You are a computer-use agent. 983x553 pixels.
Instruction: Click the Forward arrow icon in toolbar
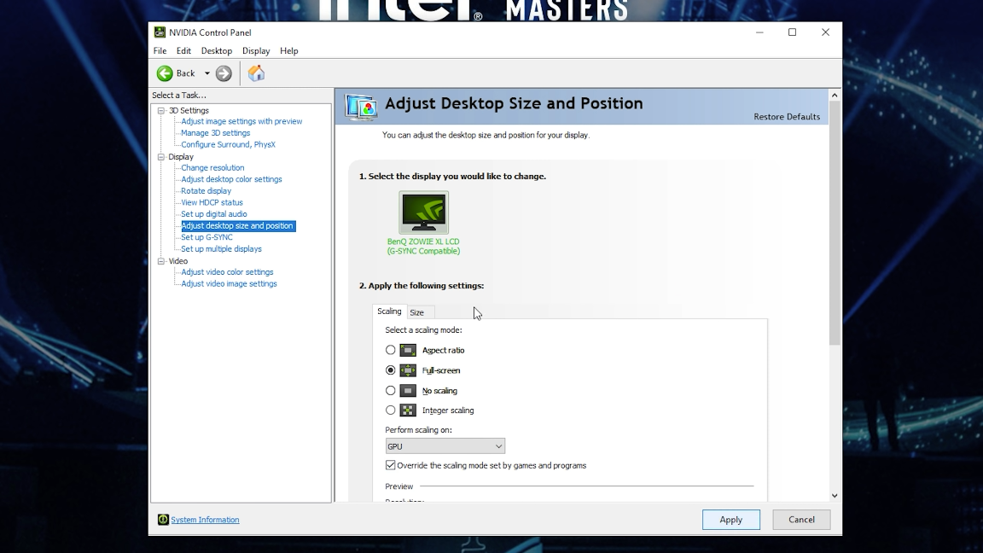click(x=224, y=73)
